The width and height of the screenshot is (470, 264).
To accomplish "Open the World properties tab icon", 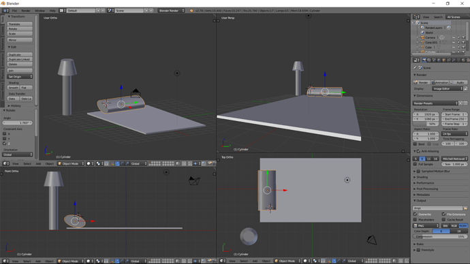I will tap(439, 60).
